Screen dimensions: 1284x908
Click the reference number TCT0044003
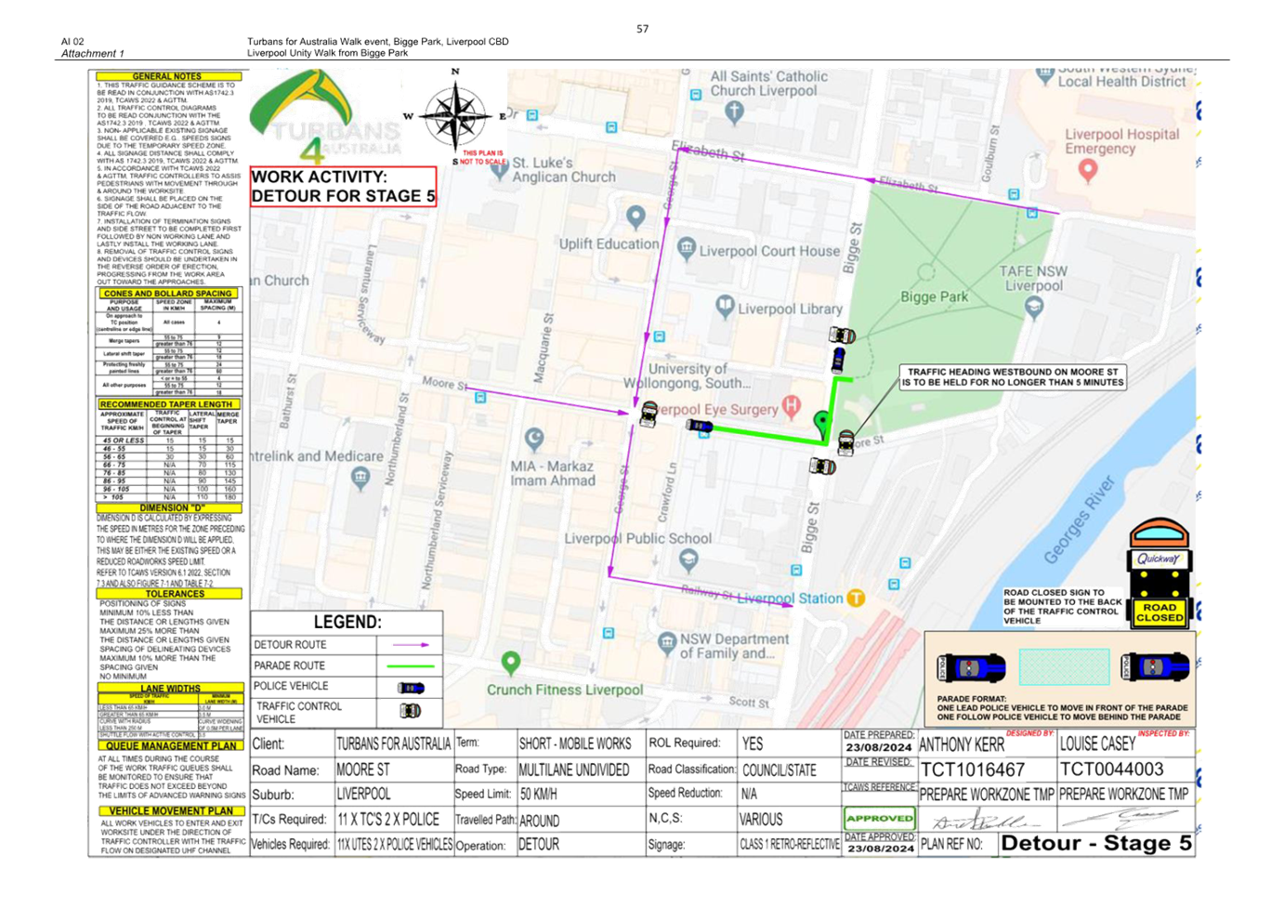(x=1111, y=770)
